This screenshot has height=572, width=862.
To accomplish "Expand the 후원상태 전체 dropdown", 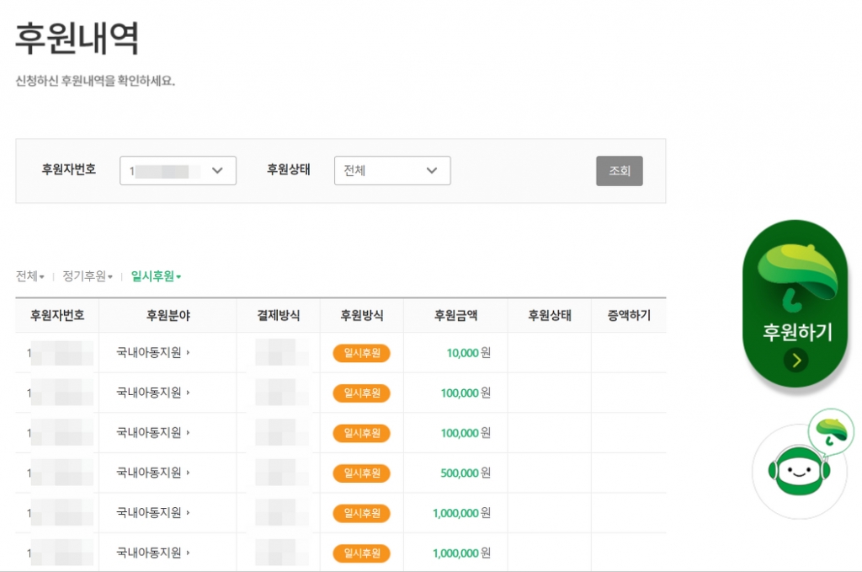I will tap(392, 170).
